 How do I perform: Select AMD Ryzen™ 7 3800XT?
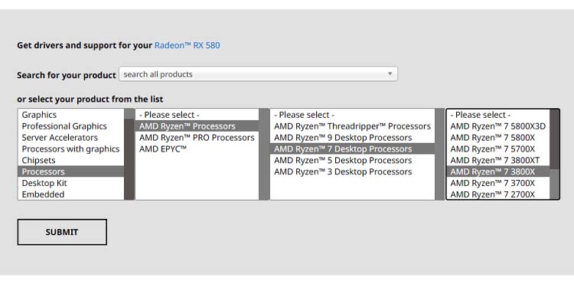[x=498, y=161]
